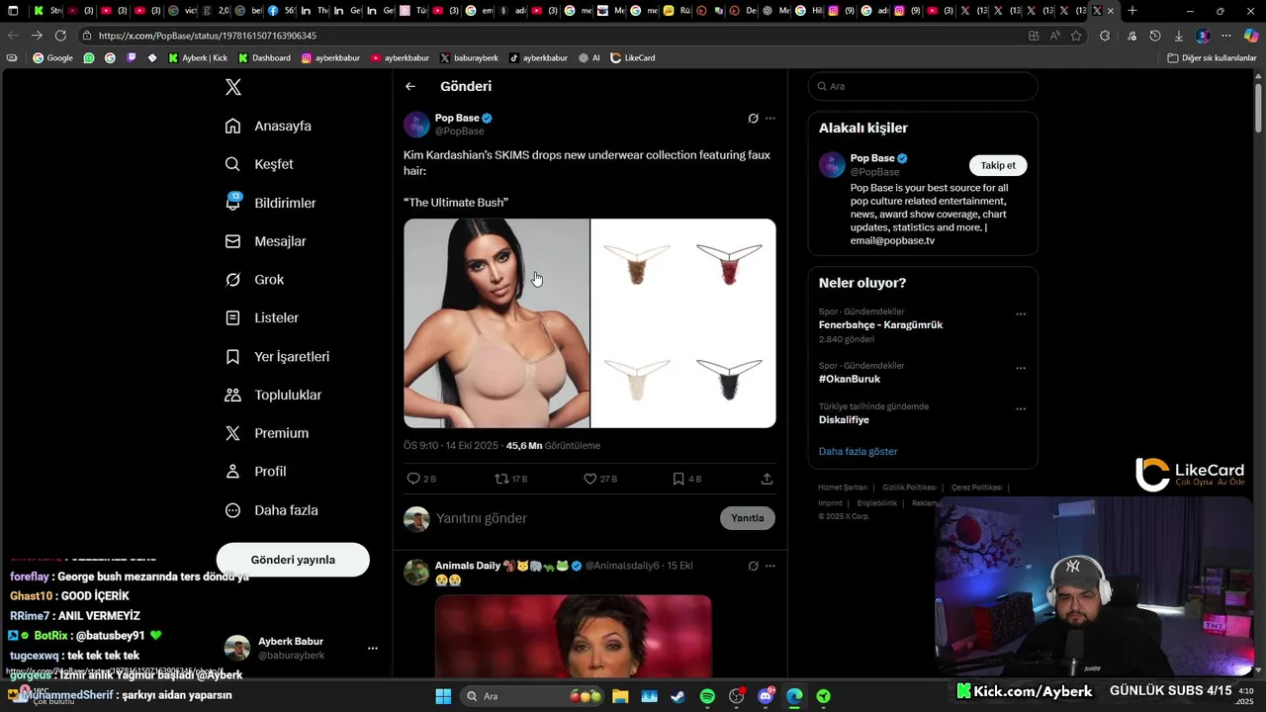Open Dashboard bookmark

point(264,58)
